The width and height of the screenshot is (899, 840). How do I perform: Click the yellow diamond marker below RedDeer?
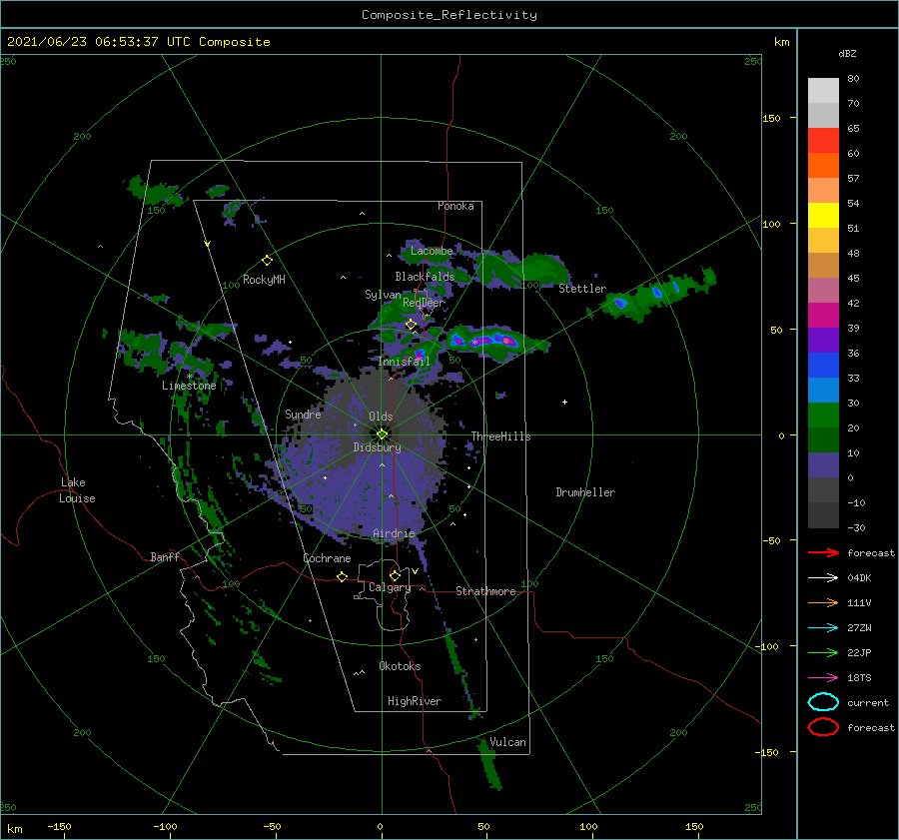411,325
